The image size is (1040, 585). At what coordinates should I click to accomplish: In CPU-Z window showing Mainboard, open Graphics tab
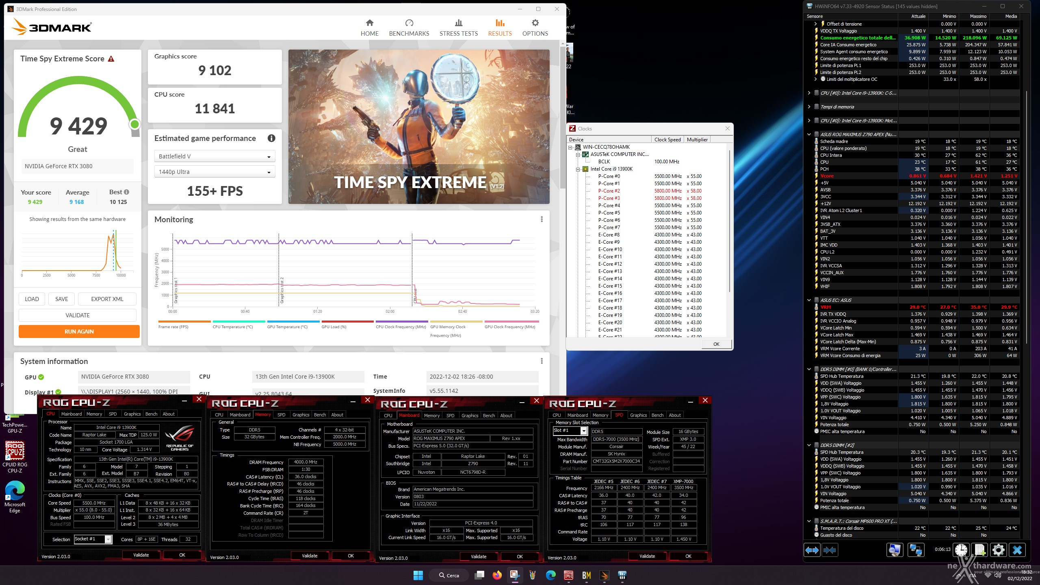(x=470, y=416)
